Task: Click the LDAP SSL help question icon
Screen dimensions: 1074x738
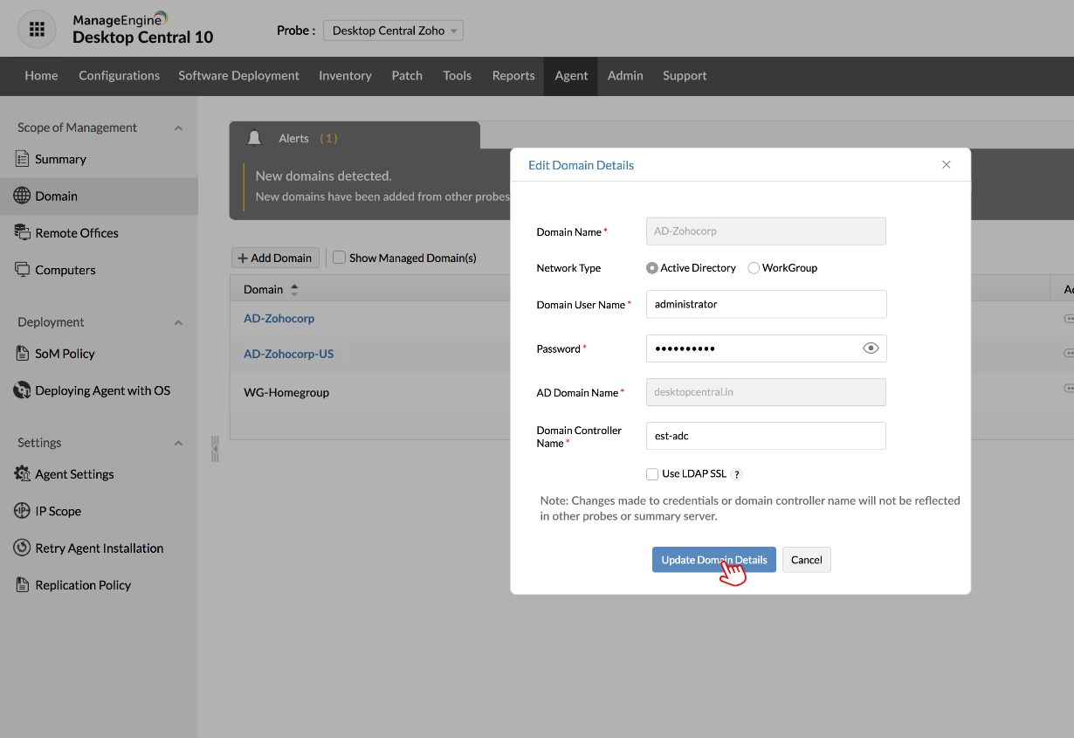Action: [737, 474]
